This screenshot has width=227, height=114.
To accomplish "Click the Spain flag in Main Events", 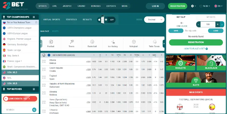I will 212,107.
